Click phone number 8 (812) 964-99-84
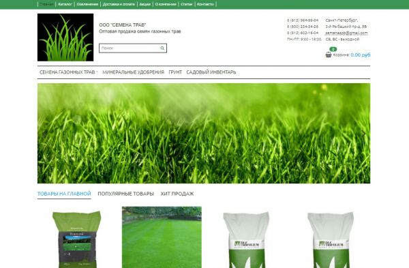 tap(303, 20)
